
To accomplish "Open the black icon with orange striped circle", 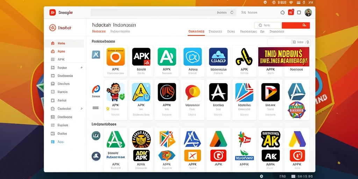I will click(167, 92).
